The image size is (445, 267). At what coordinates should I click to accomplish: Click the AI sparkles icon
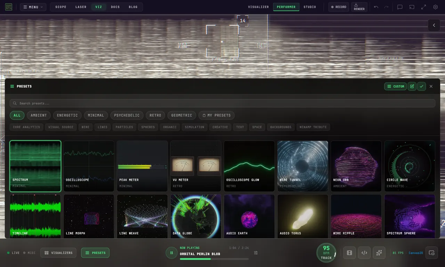pyautogui.click(x=379, y=253)
